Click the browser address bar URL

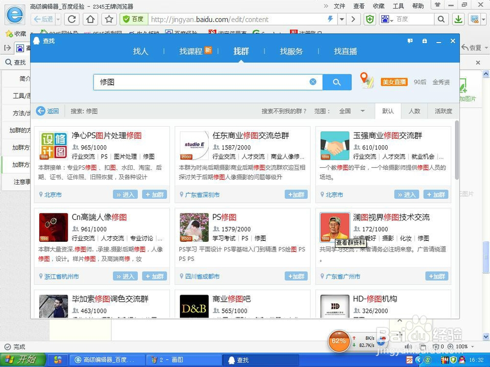point(209,20)
